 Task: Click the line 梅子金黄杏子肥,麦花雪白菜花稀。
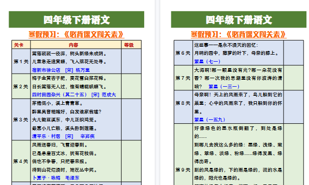point(70,78)
